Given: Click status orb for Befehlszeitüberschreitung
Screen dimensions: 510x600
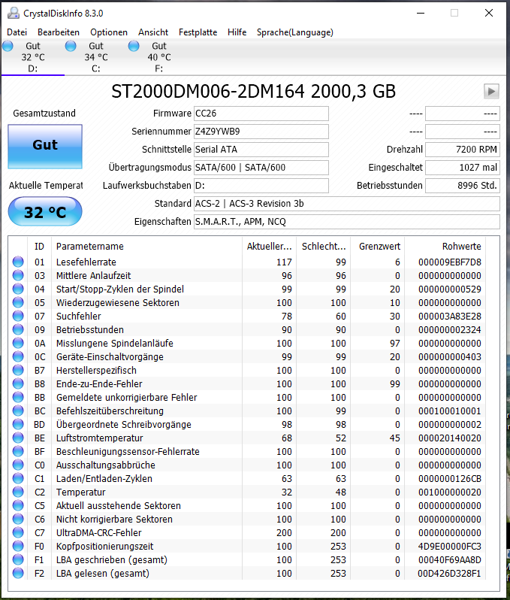Looking at the screenshot, I should 18,411.
